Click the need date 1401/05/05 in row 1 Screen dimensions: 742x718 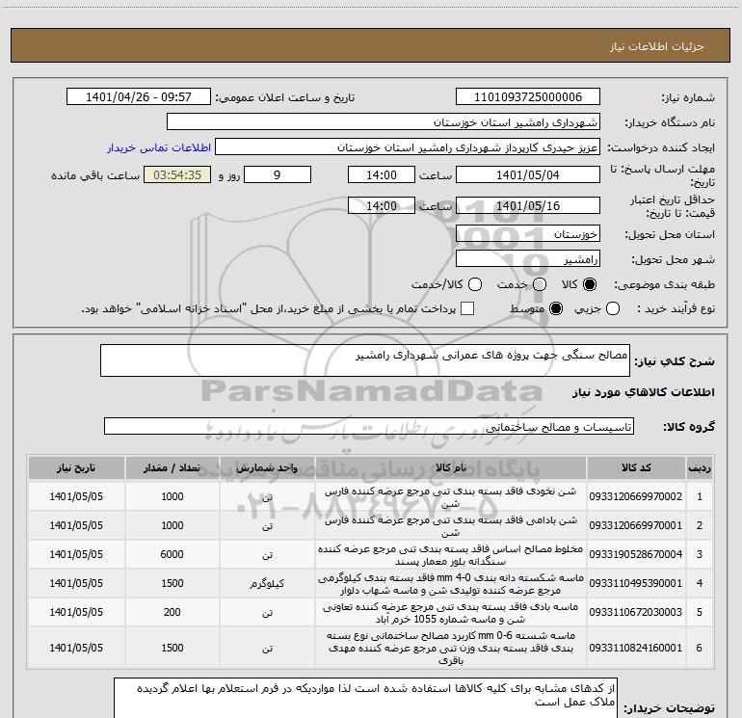coord(76,496)
